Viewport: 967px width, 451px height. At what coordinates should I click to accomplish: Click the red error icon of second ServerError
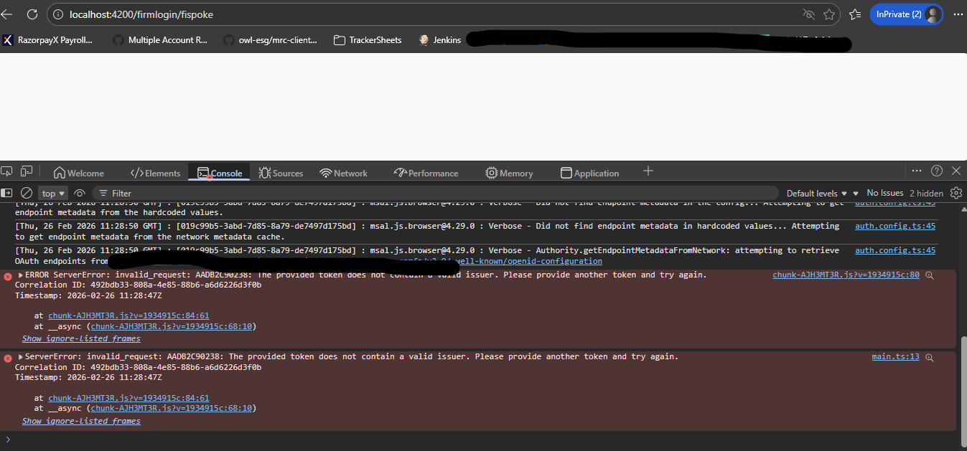pos(7,358)
